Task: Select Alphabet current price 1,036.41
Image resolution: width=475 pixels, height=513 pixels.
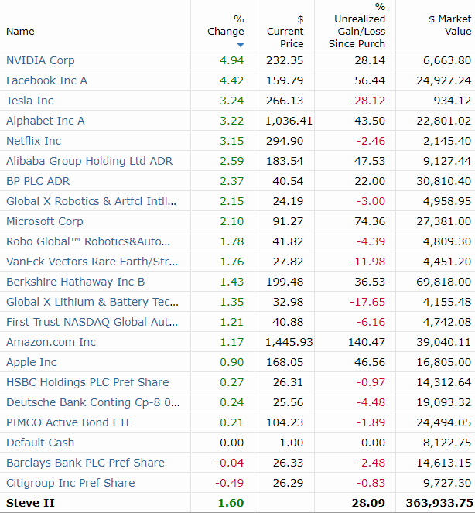Action: point(289,121)
